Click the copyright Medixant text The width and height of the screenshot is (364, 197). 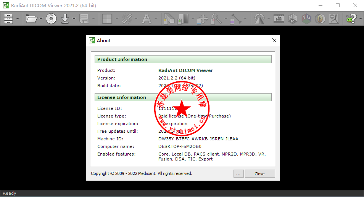point(142,173)
